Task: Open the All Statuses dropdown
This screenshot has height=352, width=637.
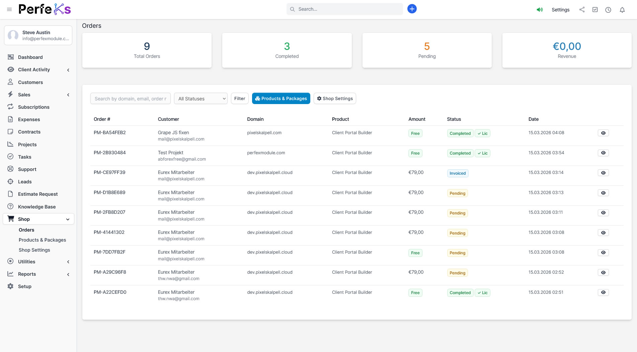Action: [201, 98]
